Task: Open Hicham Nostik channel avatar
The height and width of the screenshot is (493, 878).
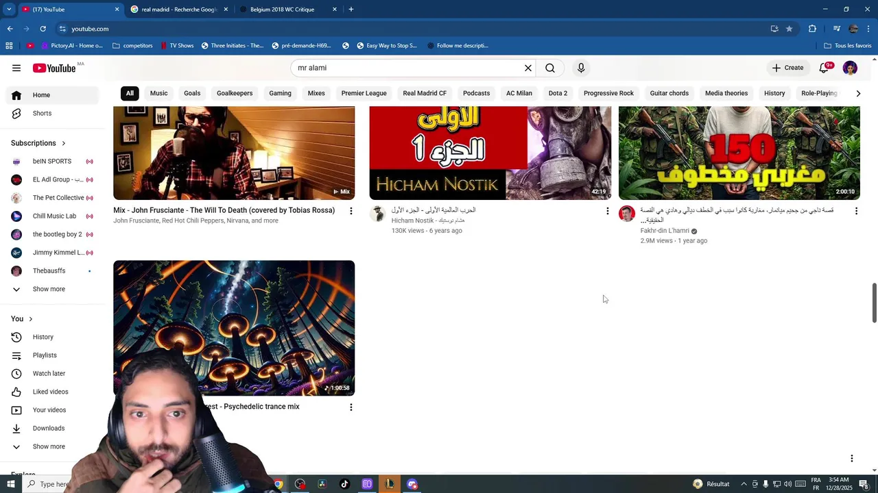Action: (378, 214)
